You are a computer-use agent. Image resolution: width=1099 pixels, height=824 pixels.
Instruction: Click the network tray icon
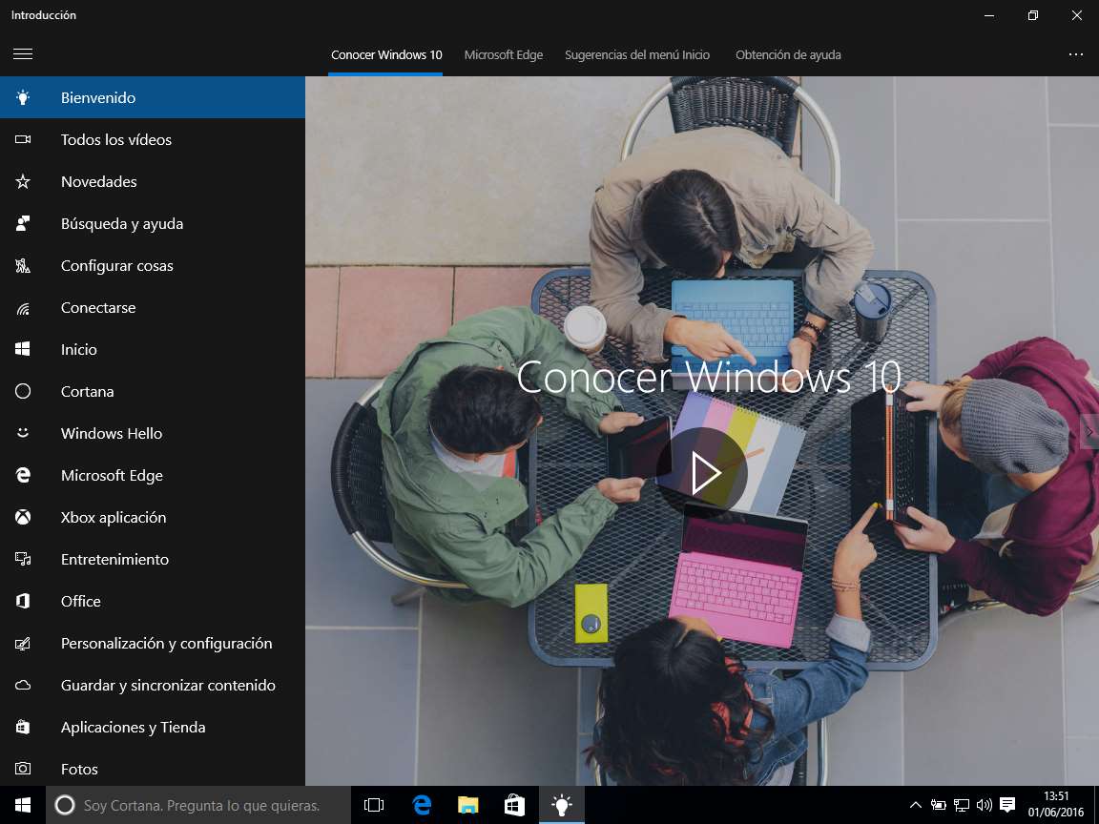click(x=962, y=805)
